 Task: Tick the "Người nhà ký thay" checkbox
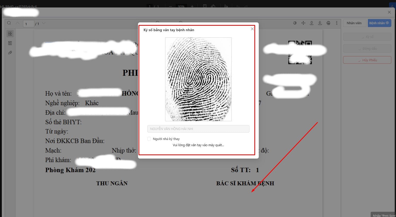point(149,139)
